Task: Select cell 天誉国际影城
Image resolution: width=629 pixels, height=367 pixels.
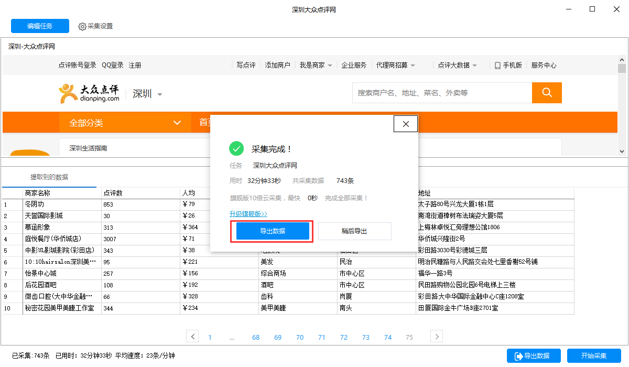Action: pyautogui.click(x=62, y=215)
